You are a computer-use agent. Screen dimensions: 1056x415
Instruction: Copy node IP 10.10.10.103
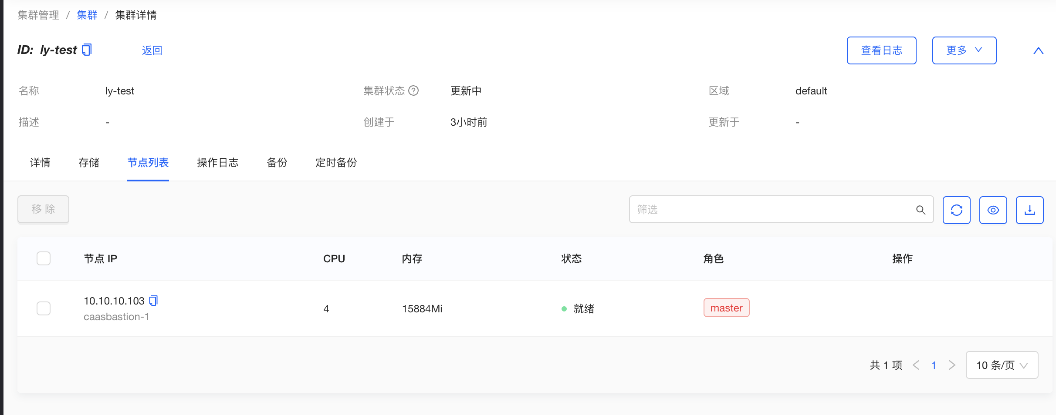pos(153,301)
